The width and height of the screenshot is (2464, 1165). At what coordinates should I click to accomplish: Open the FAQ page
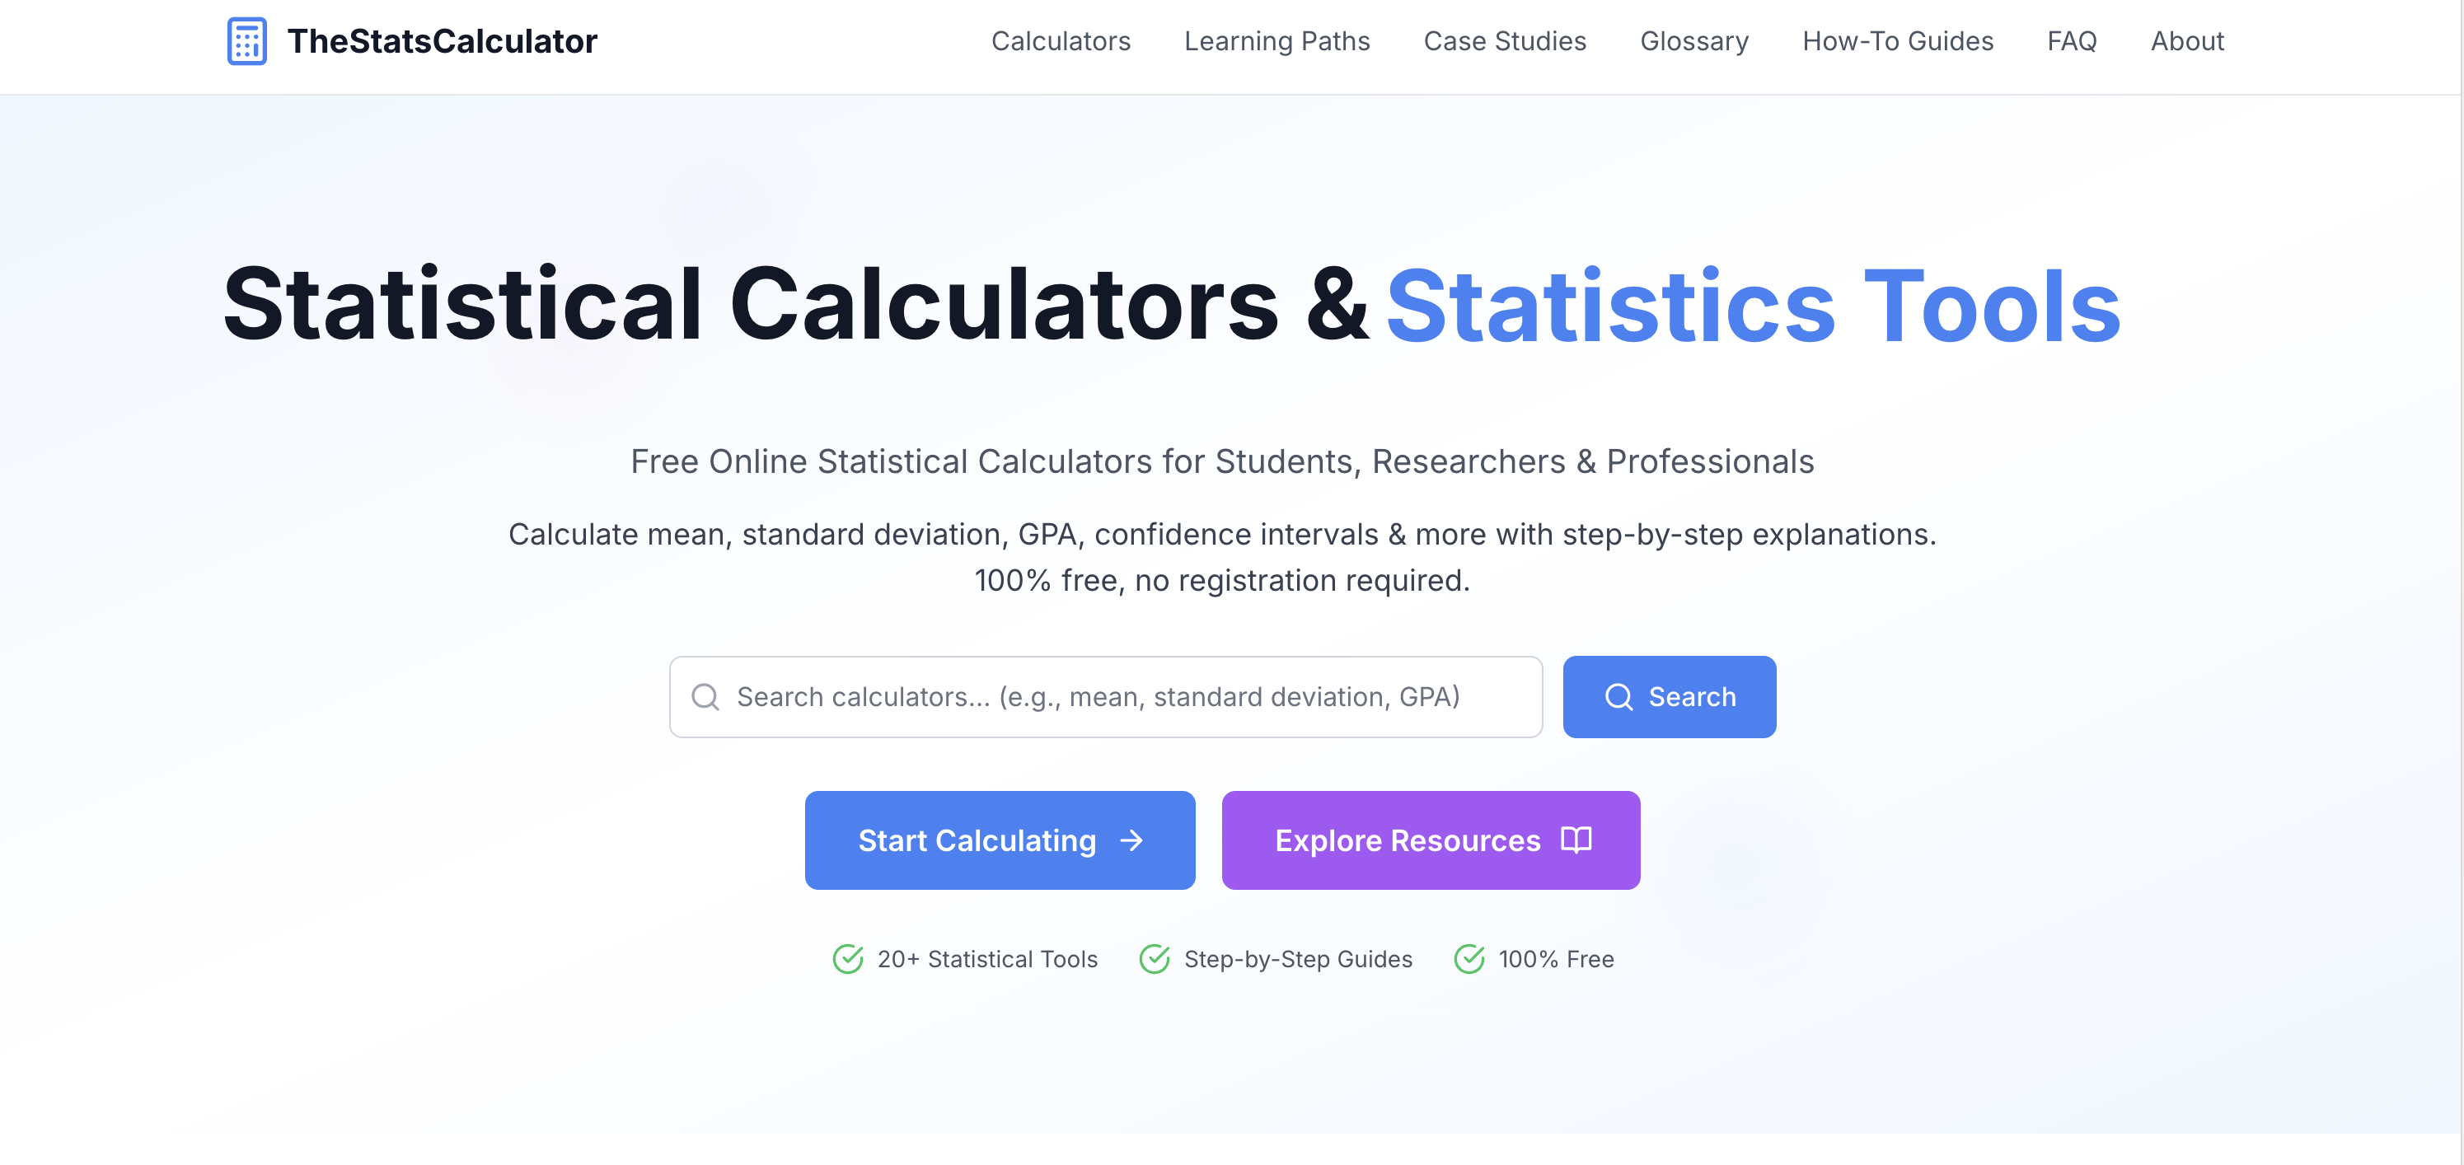click(2071, 41)
